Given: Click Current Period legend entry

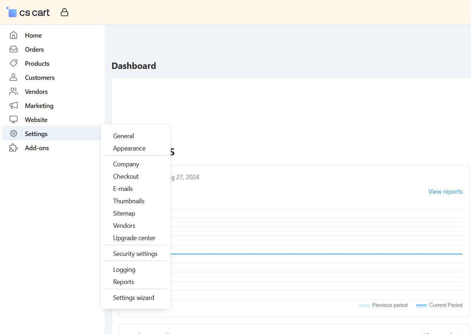Looking at the screenshot, I should click(x=439, y=305).
